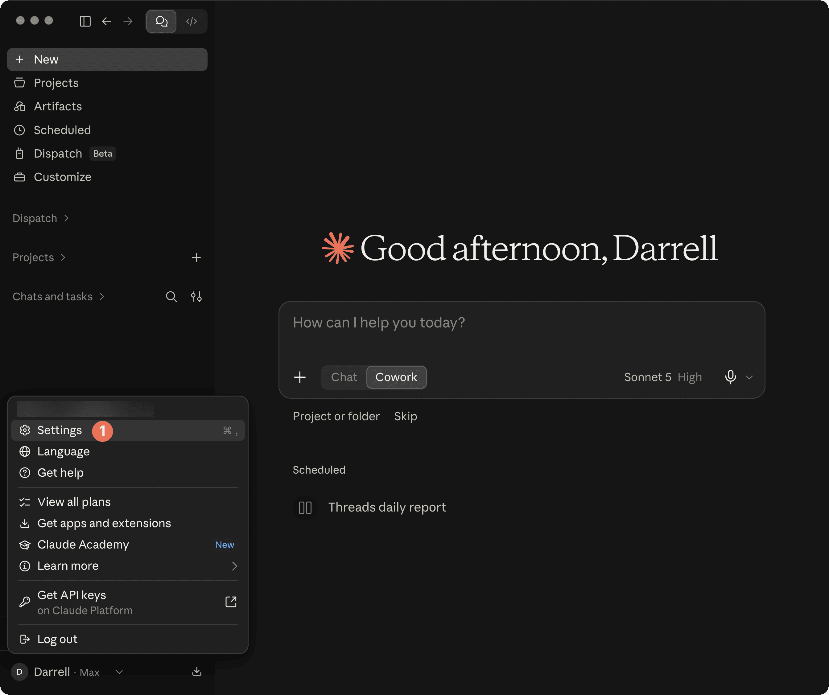Click the Get help question icon
829x695 pixels.
pos(25,473)
